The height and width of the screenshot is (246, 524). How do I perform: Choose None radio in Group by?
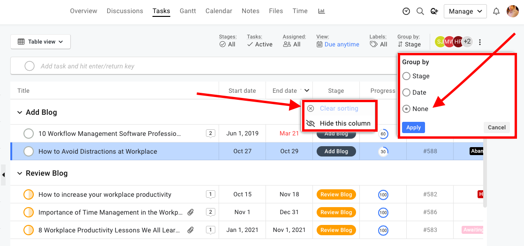click(x=407, y=109)
